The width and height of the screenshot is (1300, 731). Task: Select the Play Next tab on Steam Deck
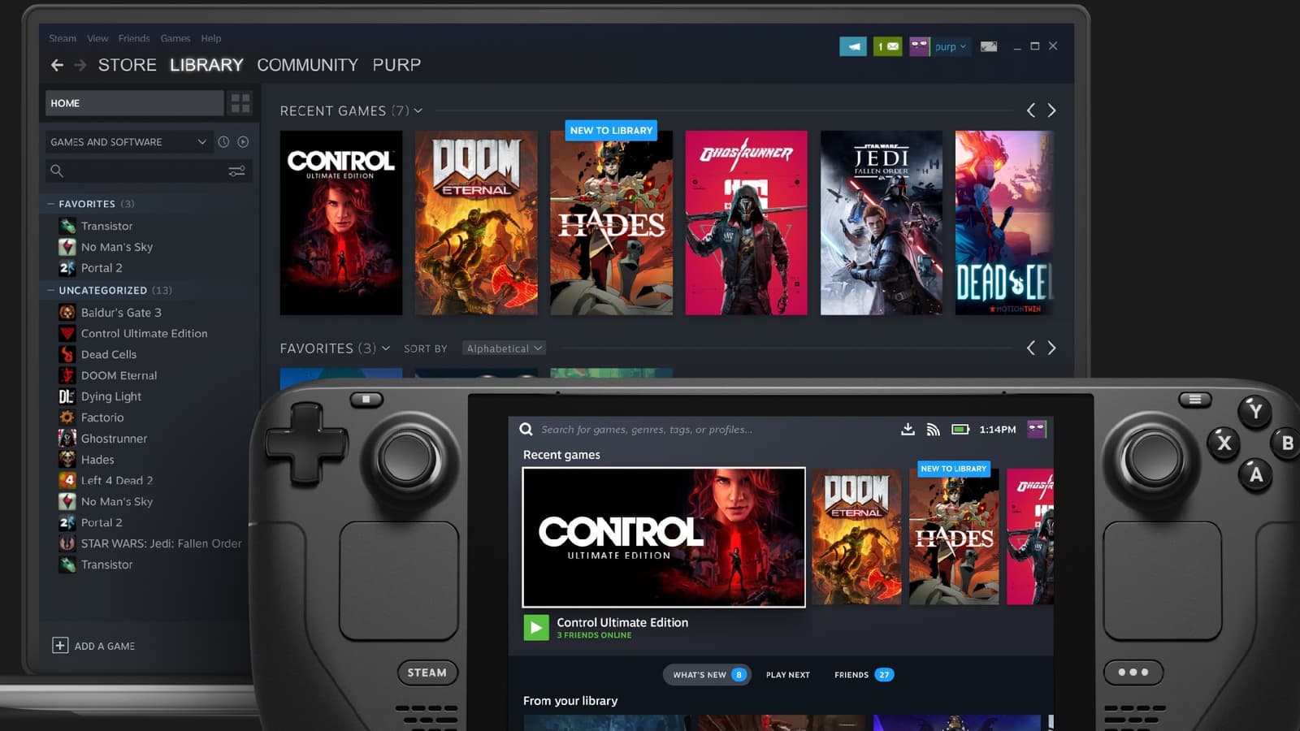pos(788,675)
